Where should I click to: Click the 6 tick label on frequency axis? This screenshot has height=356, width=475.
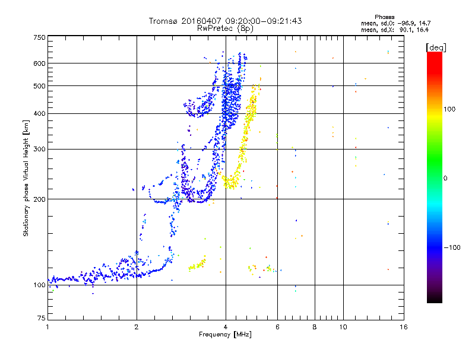(x=277, y=327)
